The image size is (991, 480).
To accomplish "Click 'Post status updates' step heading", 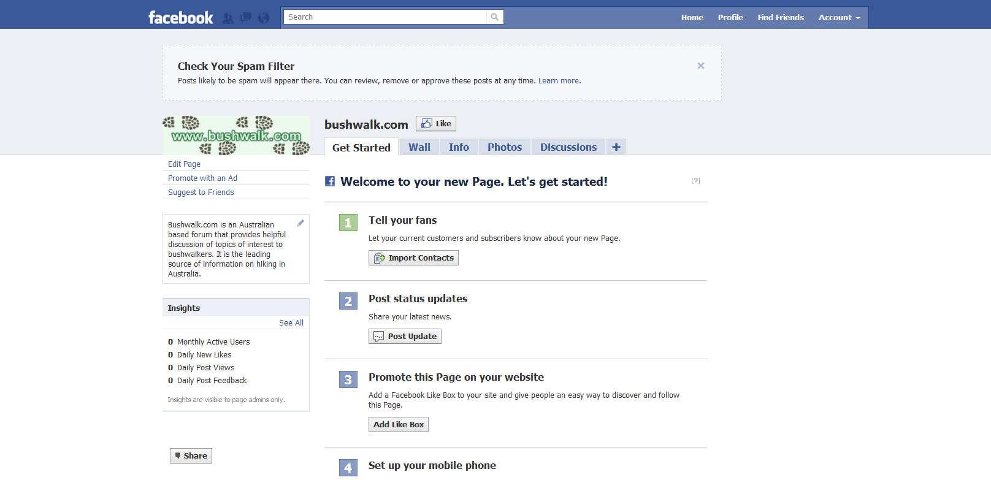I will [x=418, y=299].
